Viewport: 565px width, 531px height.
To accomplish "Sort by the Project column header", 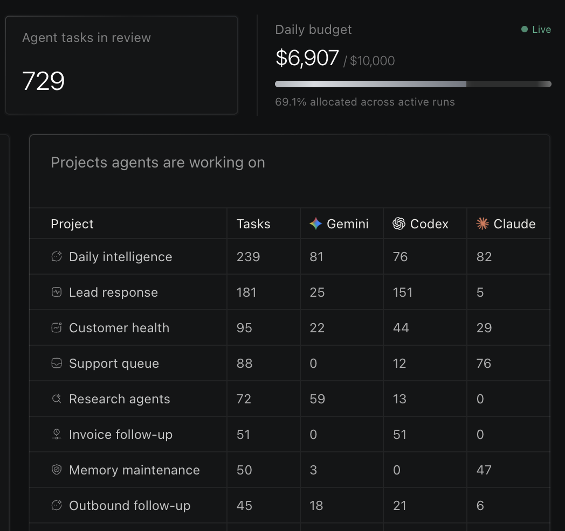I will [72, 224].
